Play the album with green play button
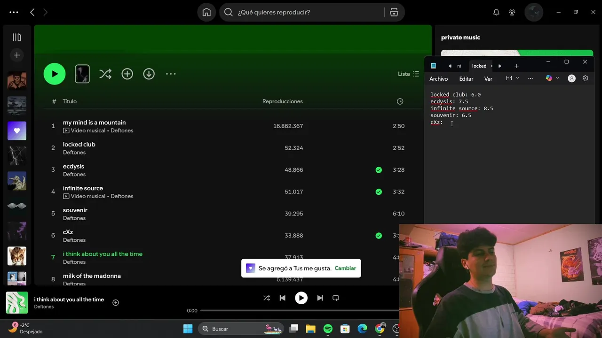This screenshot has width=602, height=338. (x=55, y=74)
